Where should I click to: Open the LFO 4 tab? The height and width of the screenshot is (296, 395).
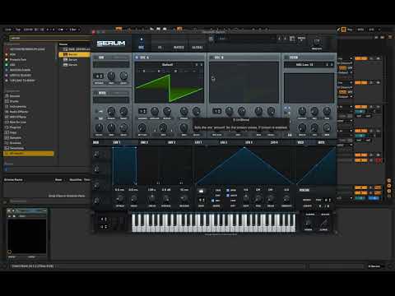point(274,142)
